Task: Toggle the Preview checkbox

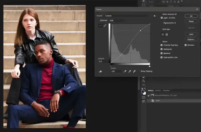Action: (186, 45)
